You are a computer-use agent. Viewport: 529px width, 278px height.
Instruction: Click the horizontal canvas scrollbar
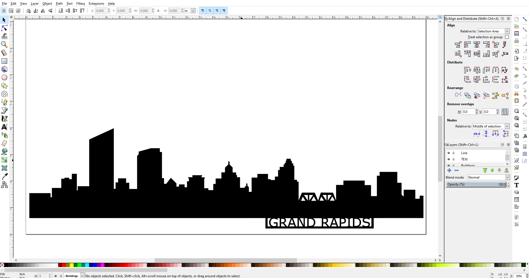[x=225, y=260]
